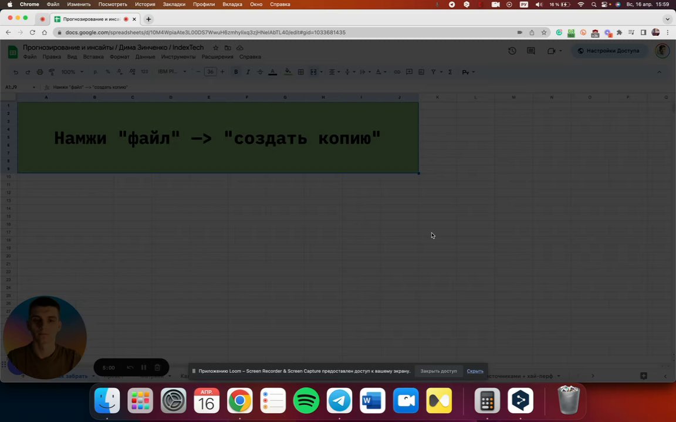Open the vertical align dropdown
Screen dimensions: 676x422
pos(350,72)
